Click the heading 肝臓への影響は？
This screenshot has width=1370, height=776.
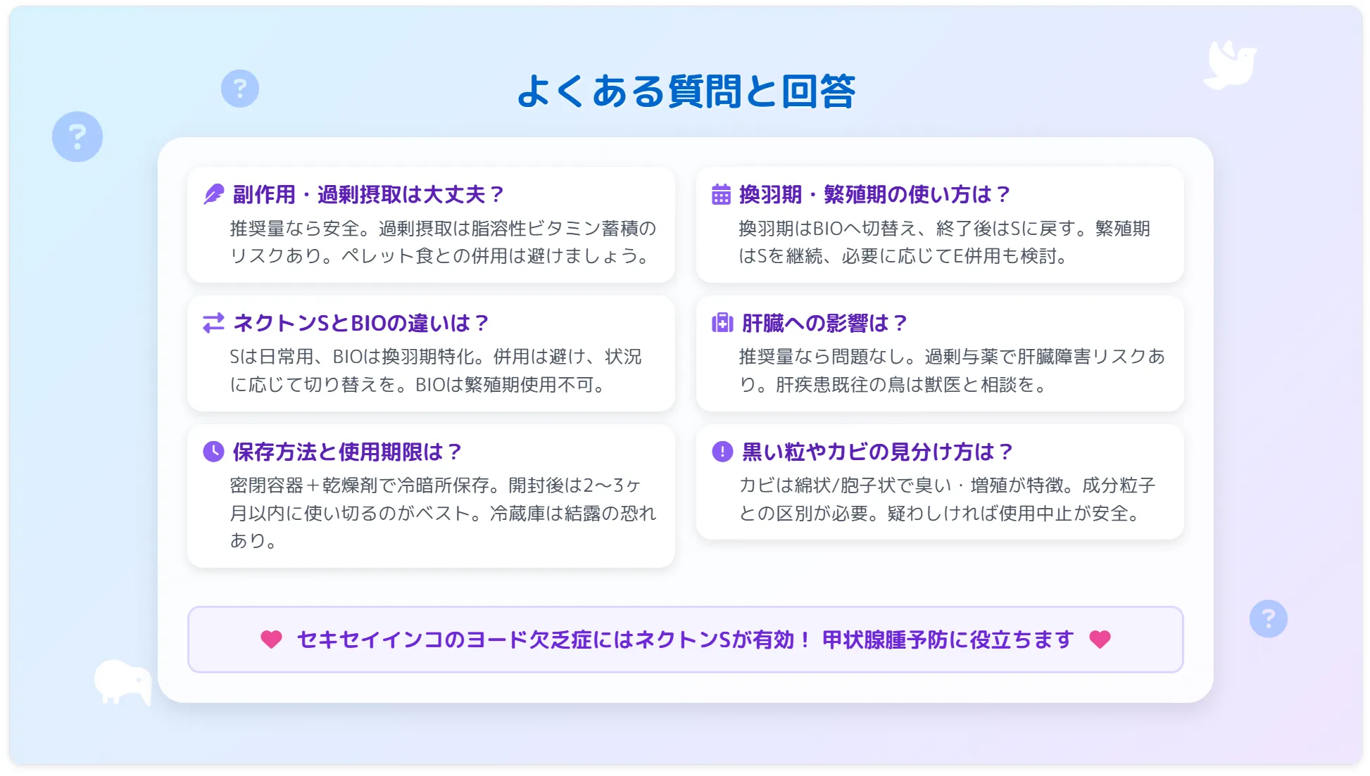(825, 323)
